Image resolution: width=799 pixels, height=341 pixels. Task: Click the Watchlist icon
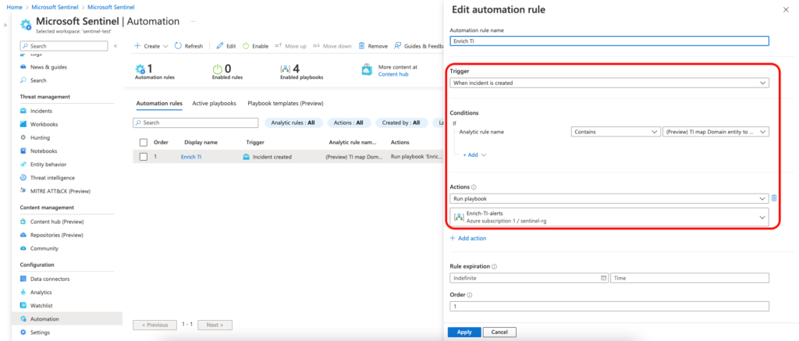click(23, 305)
